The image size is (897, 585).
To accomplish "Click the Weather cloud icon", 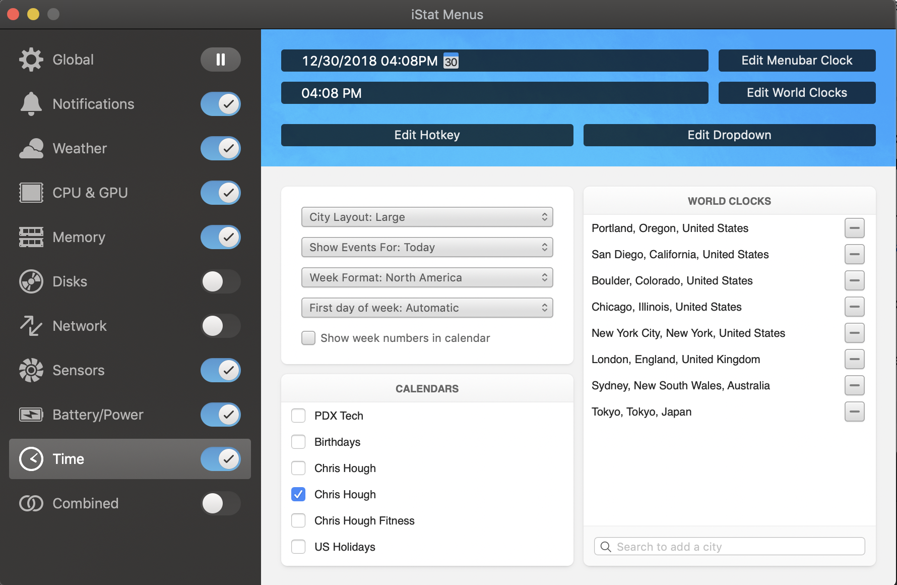I will click(x=31, y=148).
